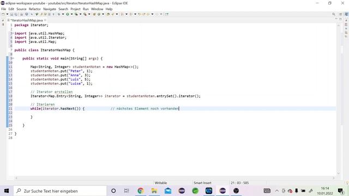Viewport: 349px width, 196px height.
Task: Click the vertical scrollbar down arrow
Action: coord(339,173)
